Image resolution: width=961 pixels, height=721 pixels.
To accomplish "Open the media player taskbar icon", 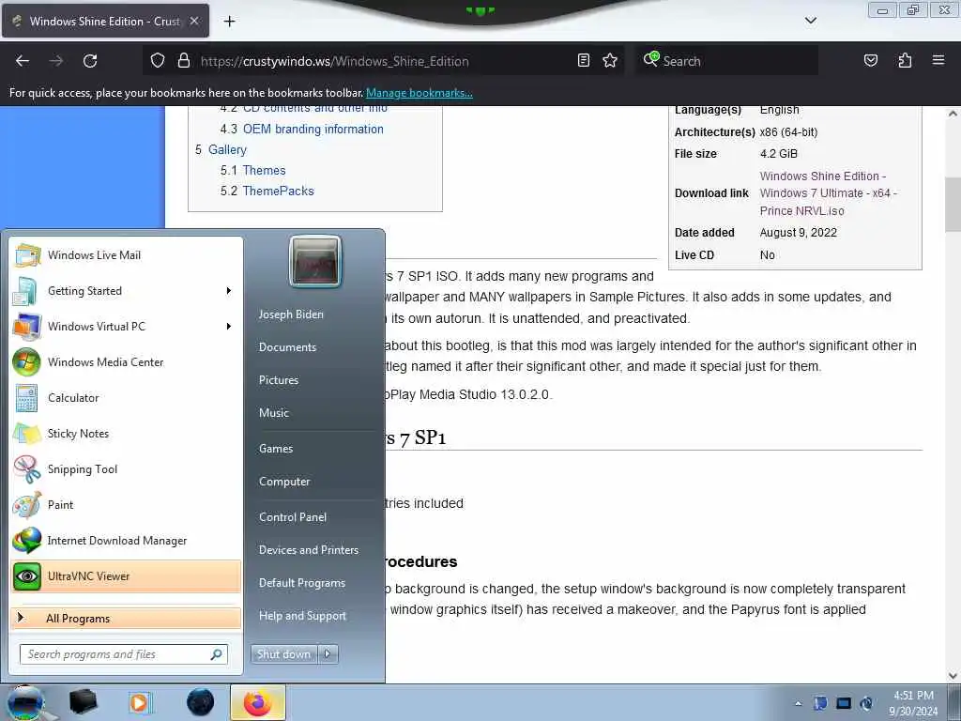I will (x=140, y=702).
